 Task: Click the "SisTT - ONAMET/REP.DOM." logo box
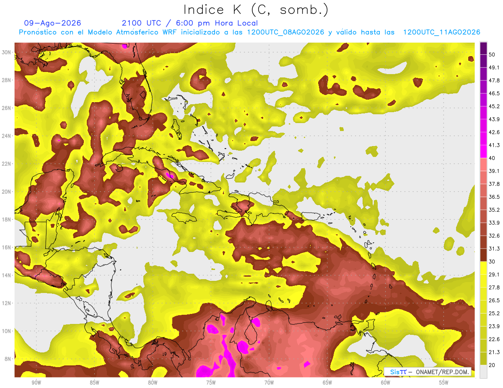pos(427,372)
